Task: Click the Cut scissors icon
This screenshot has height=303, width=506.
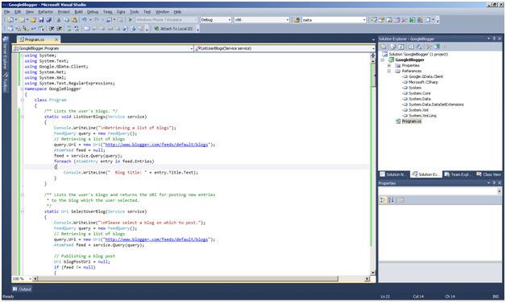Action: tap(59, 20)
